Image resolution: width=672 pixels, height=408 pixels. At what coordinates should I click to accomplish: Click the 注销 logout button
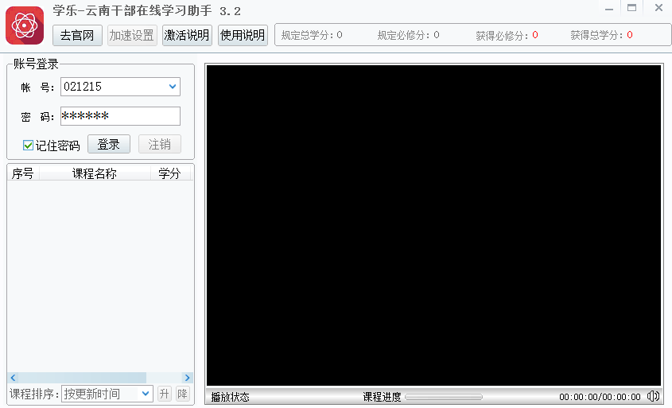tap(159, 144)
